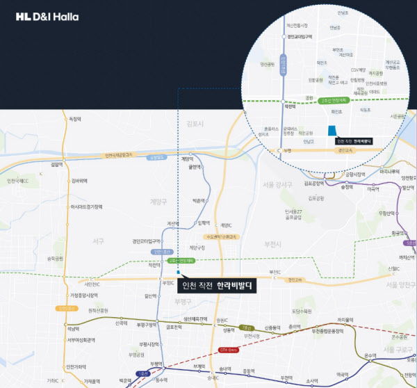Click the 우장산역 station label
The width and height of the screenshot is (417, 388).
click(386, 213)
